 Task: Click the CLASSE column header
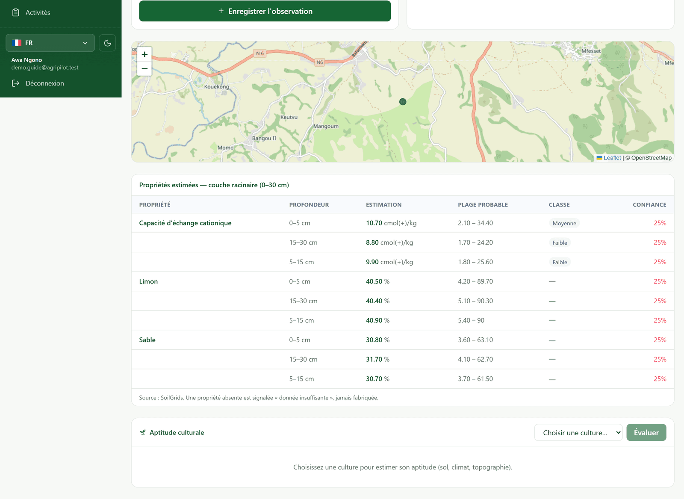559,205
